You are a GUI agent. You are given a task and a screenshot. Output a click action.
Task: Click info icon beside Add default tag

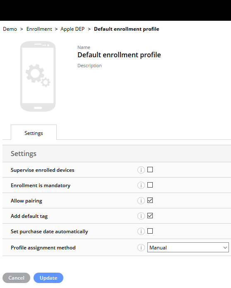pos(141,216)
